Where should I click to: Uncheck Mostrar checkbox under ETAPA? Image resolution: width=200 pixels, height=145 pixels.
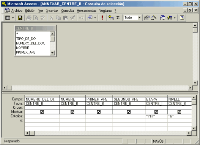tap(156, 112)
